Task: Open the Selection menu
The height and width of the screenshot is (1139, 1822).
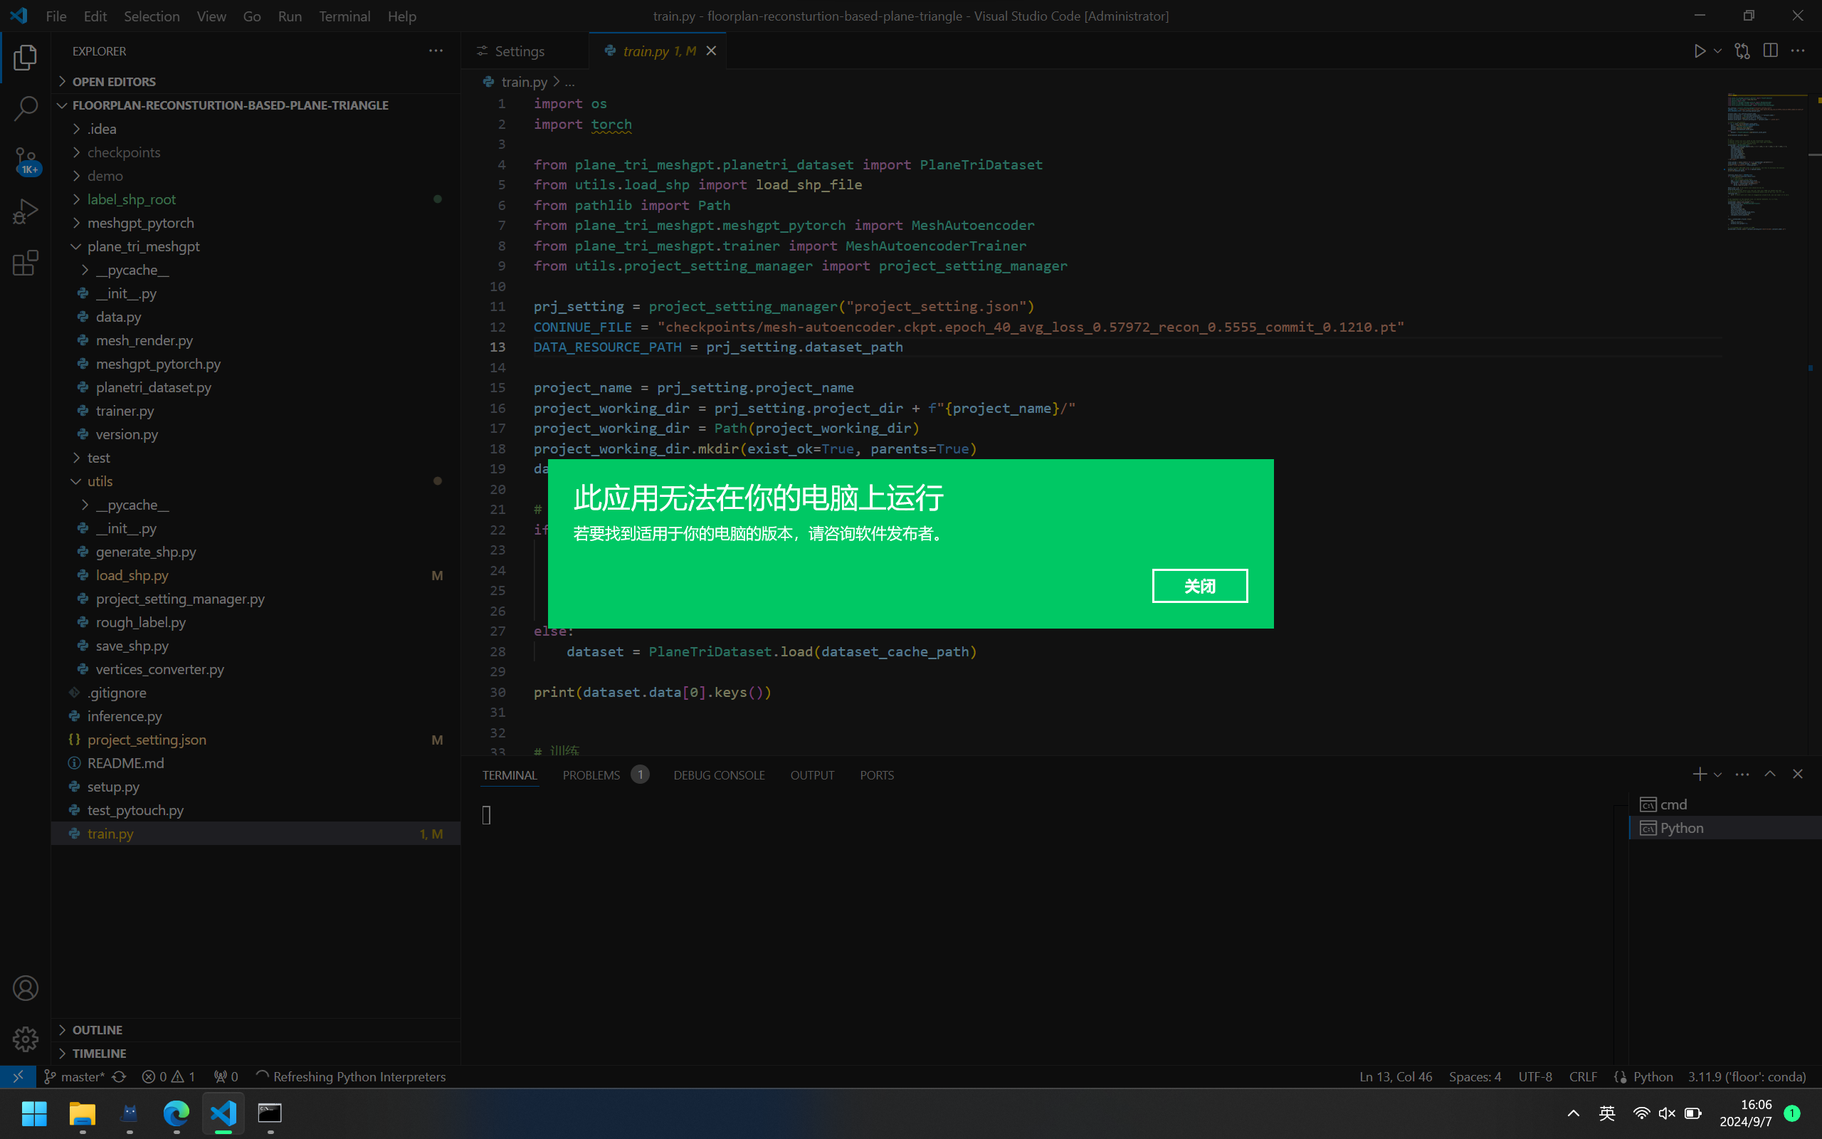Action: click(152, 16)
